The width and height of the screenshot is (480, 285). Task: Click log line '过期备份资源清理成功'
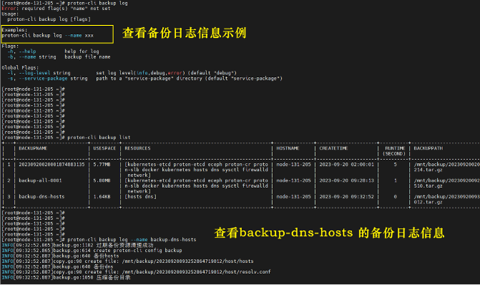pos(125,245)
